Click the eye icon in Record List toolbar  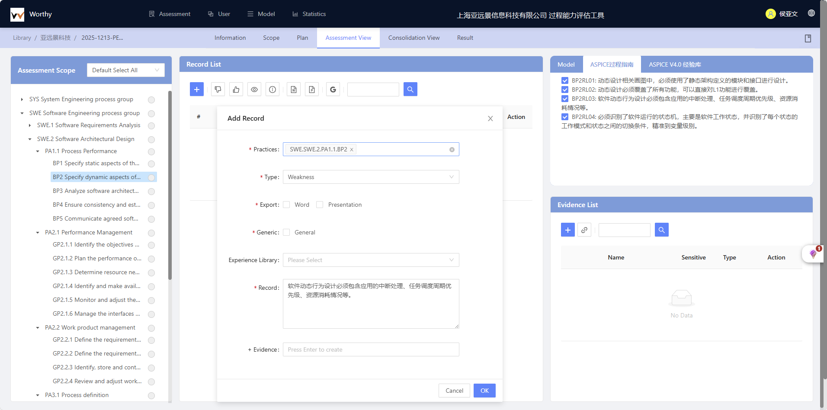[x=254, y=90]
